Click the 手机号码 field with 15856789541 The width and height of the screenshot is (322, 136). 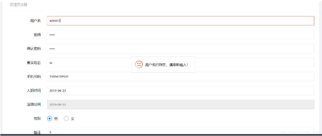click(x=180, y=77)
